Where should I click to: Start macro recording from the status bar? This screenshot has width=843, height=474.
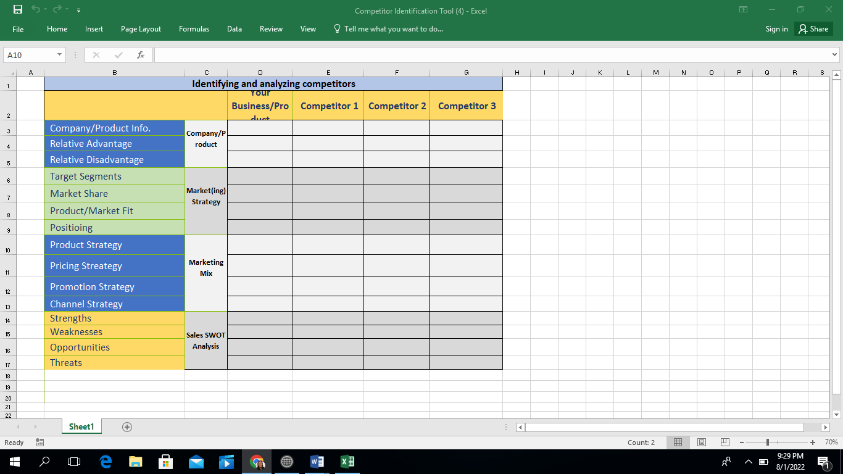[39, 442]
